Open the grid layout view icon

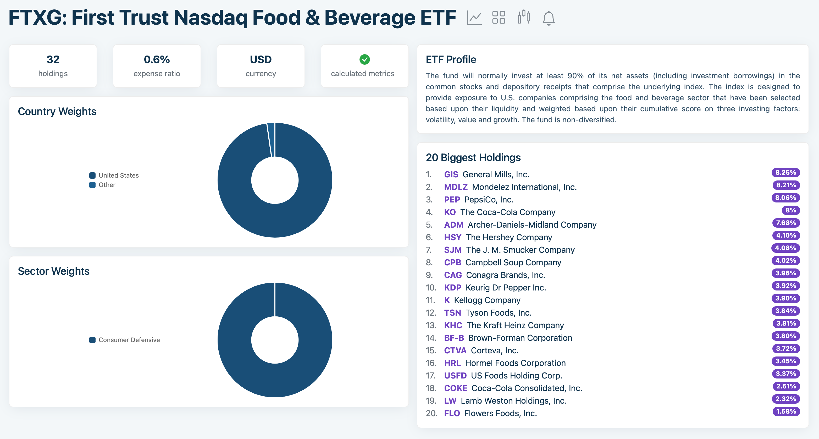[x=499, y=18]
